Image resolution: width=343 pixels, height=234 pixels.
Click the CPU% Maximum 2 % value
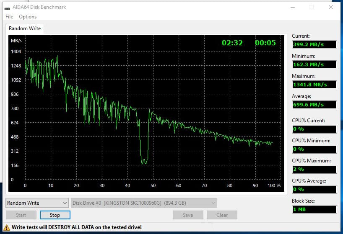[314, 169]
